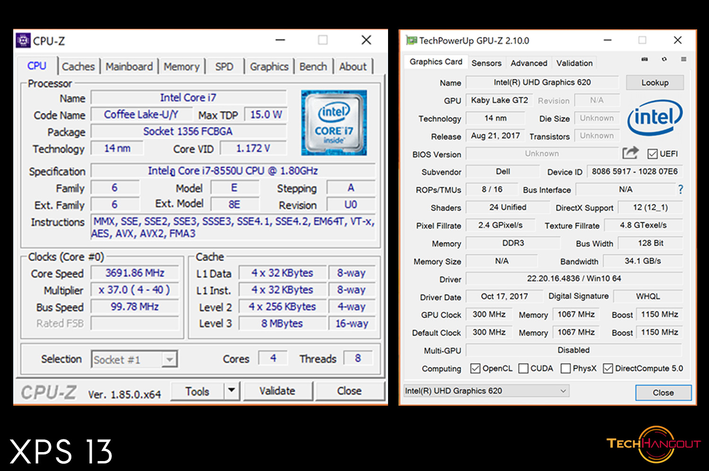Open the Advanced tab in GPU-Z
The image size is (709, 471).
click(x=529, y=63)
